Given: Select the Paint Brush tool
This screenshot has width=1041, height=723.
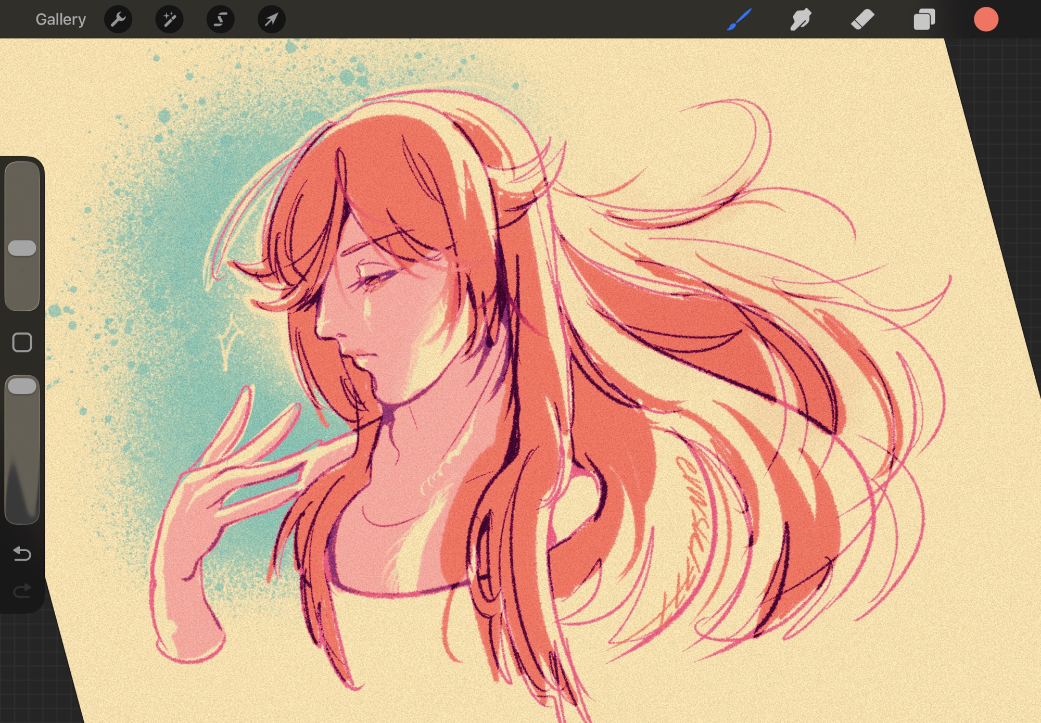Looking at the screenshot, I should (x=740, y=20).
